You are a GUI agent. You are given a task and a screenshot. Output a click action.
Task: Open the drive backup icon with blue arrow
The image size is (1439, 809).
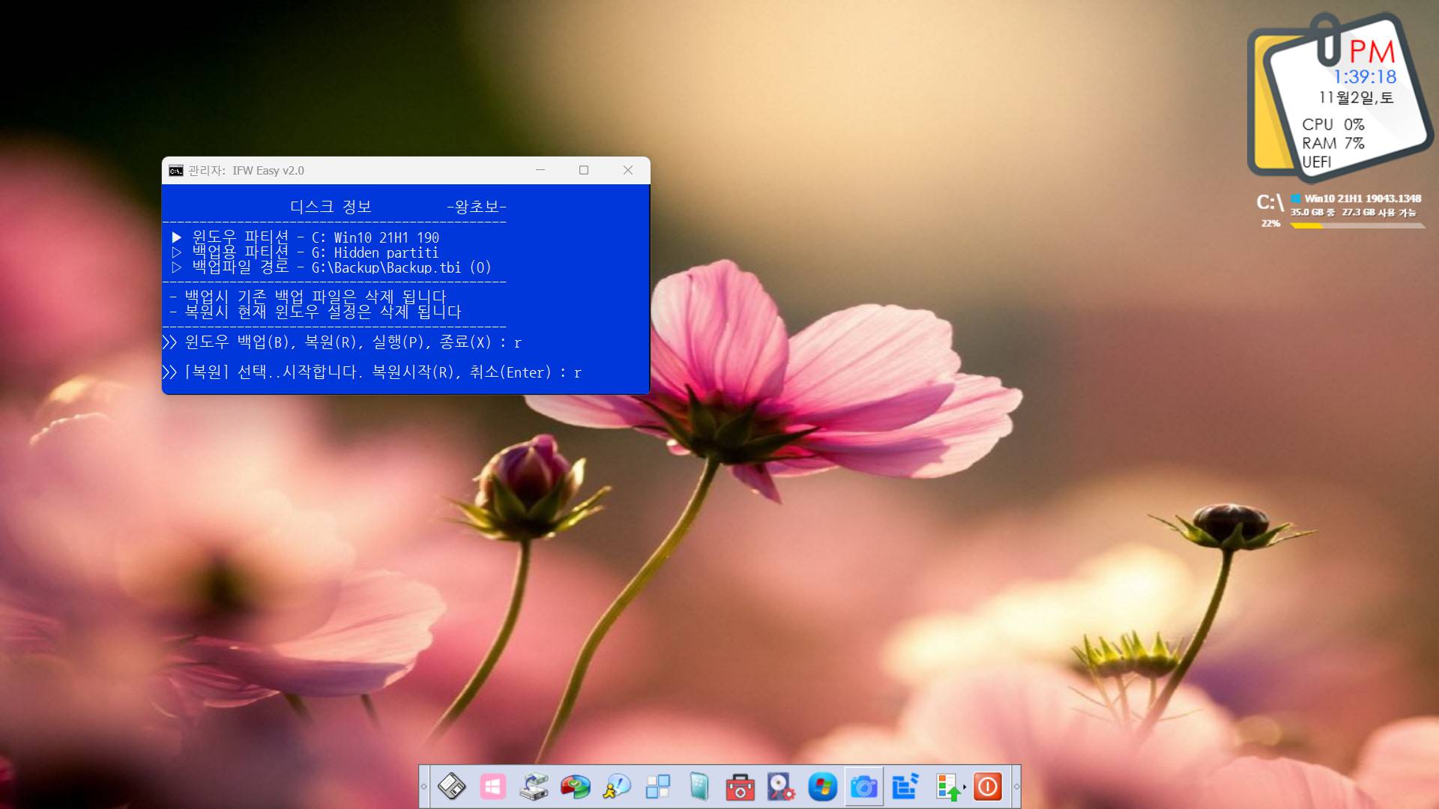pos(534,787)
